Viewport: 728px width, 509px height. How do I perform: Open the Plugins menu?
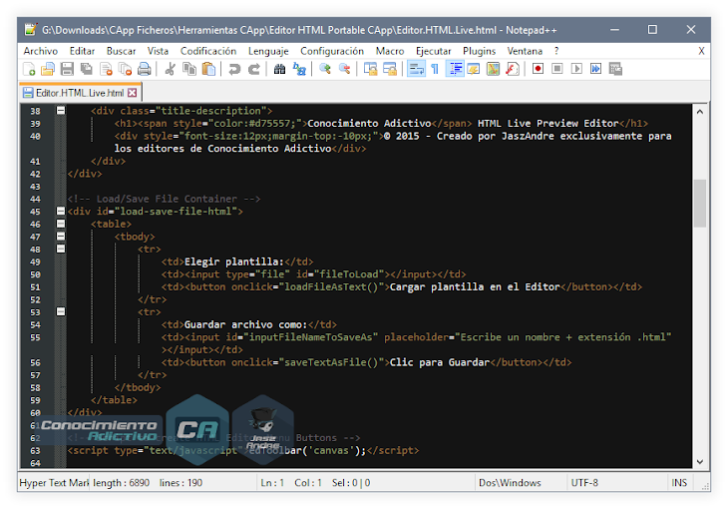click(479, 51)
